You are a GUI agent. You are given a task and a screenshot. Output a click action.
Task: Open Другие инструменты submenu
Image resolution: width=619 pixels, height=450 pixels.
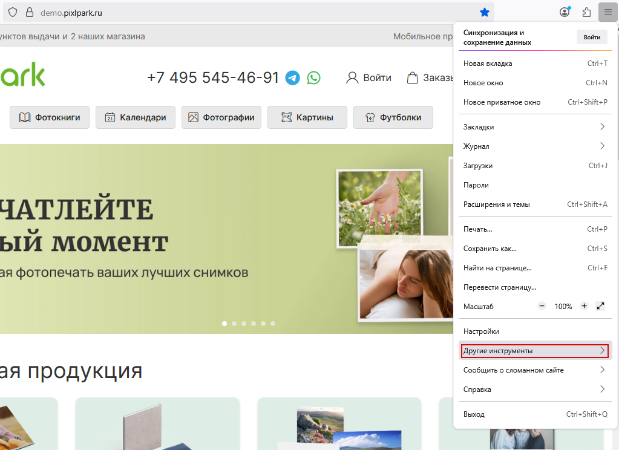(535, 351)
